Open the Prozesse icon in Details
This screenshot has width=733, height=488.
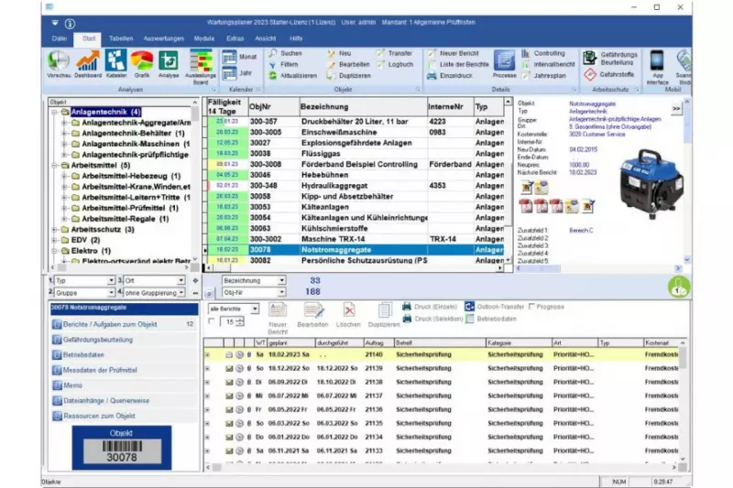(504, 62)
